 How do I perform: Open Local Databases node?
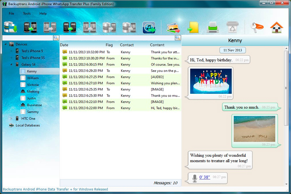click(27, 125)
